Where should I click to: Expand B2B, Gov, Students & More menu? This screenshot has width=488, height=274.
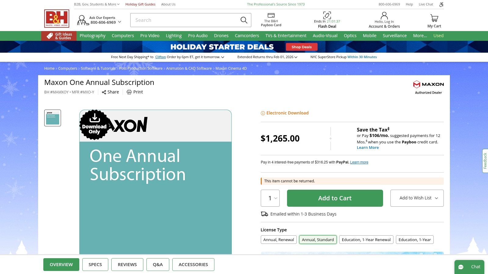point(97,4)
